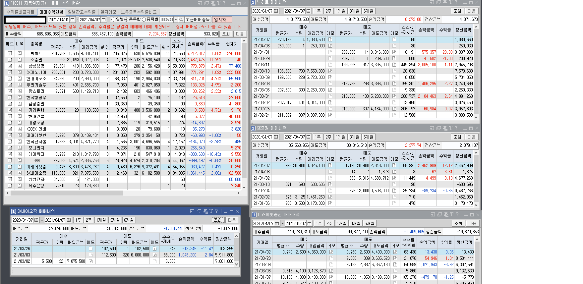Open trade history icon for SK증권 row
Image resolution: width=583 pixels, height=284 pixels.
20,60
